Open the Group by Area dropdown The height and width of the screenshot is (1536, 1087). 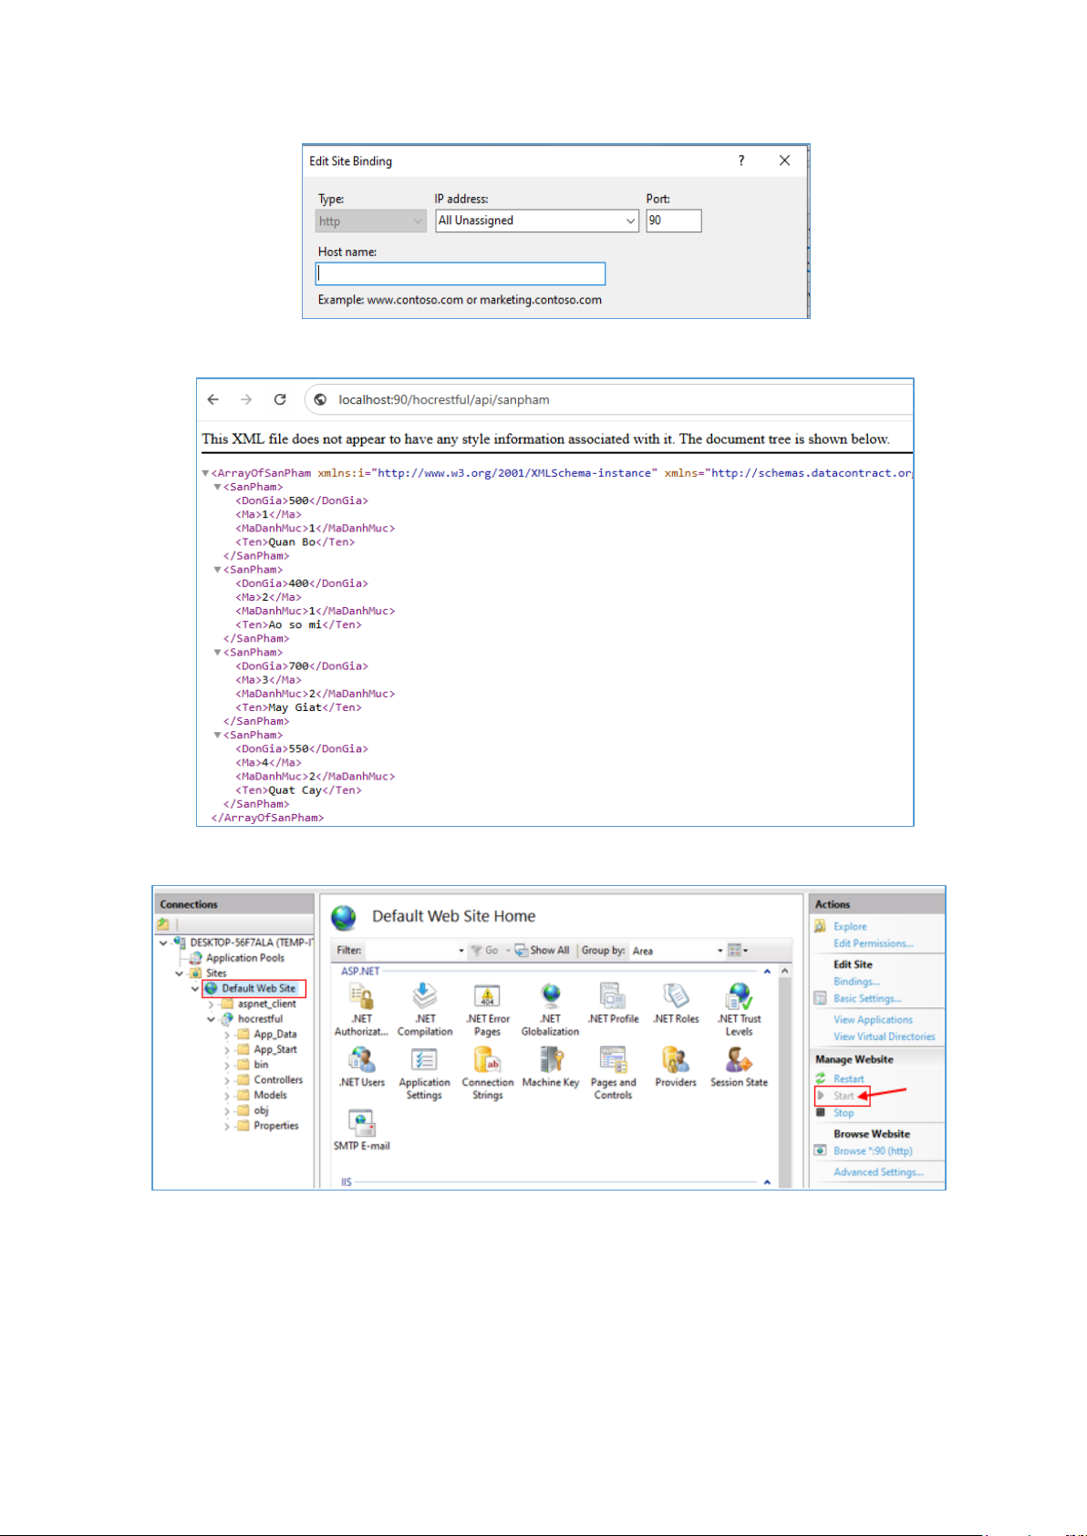click(719, 951)
